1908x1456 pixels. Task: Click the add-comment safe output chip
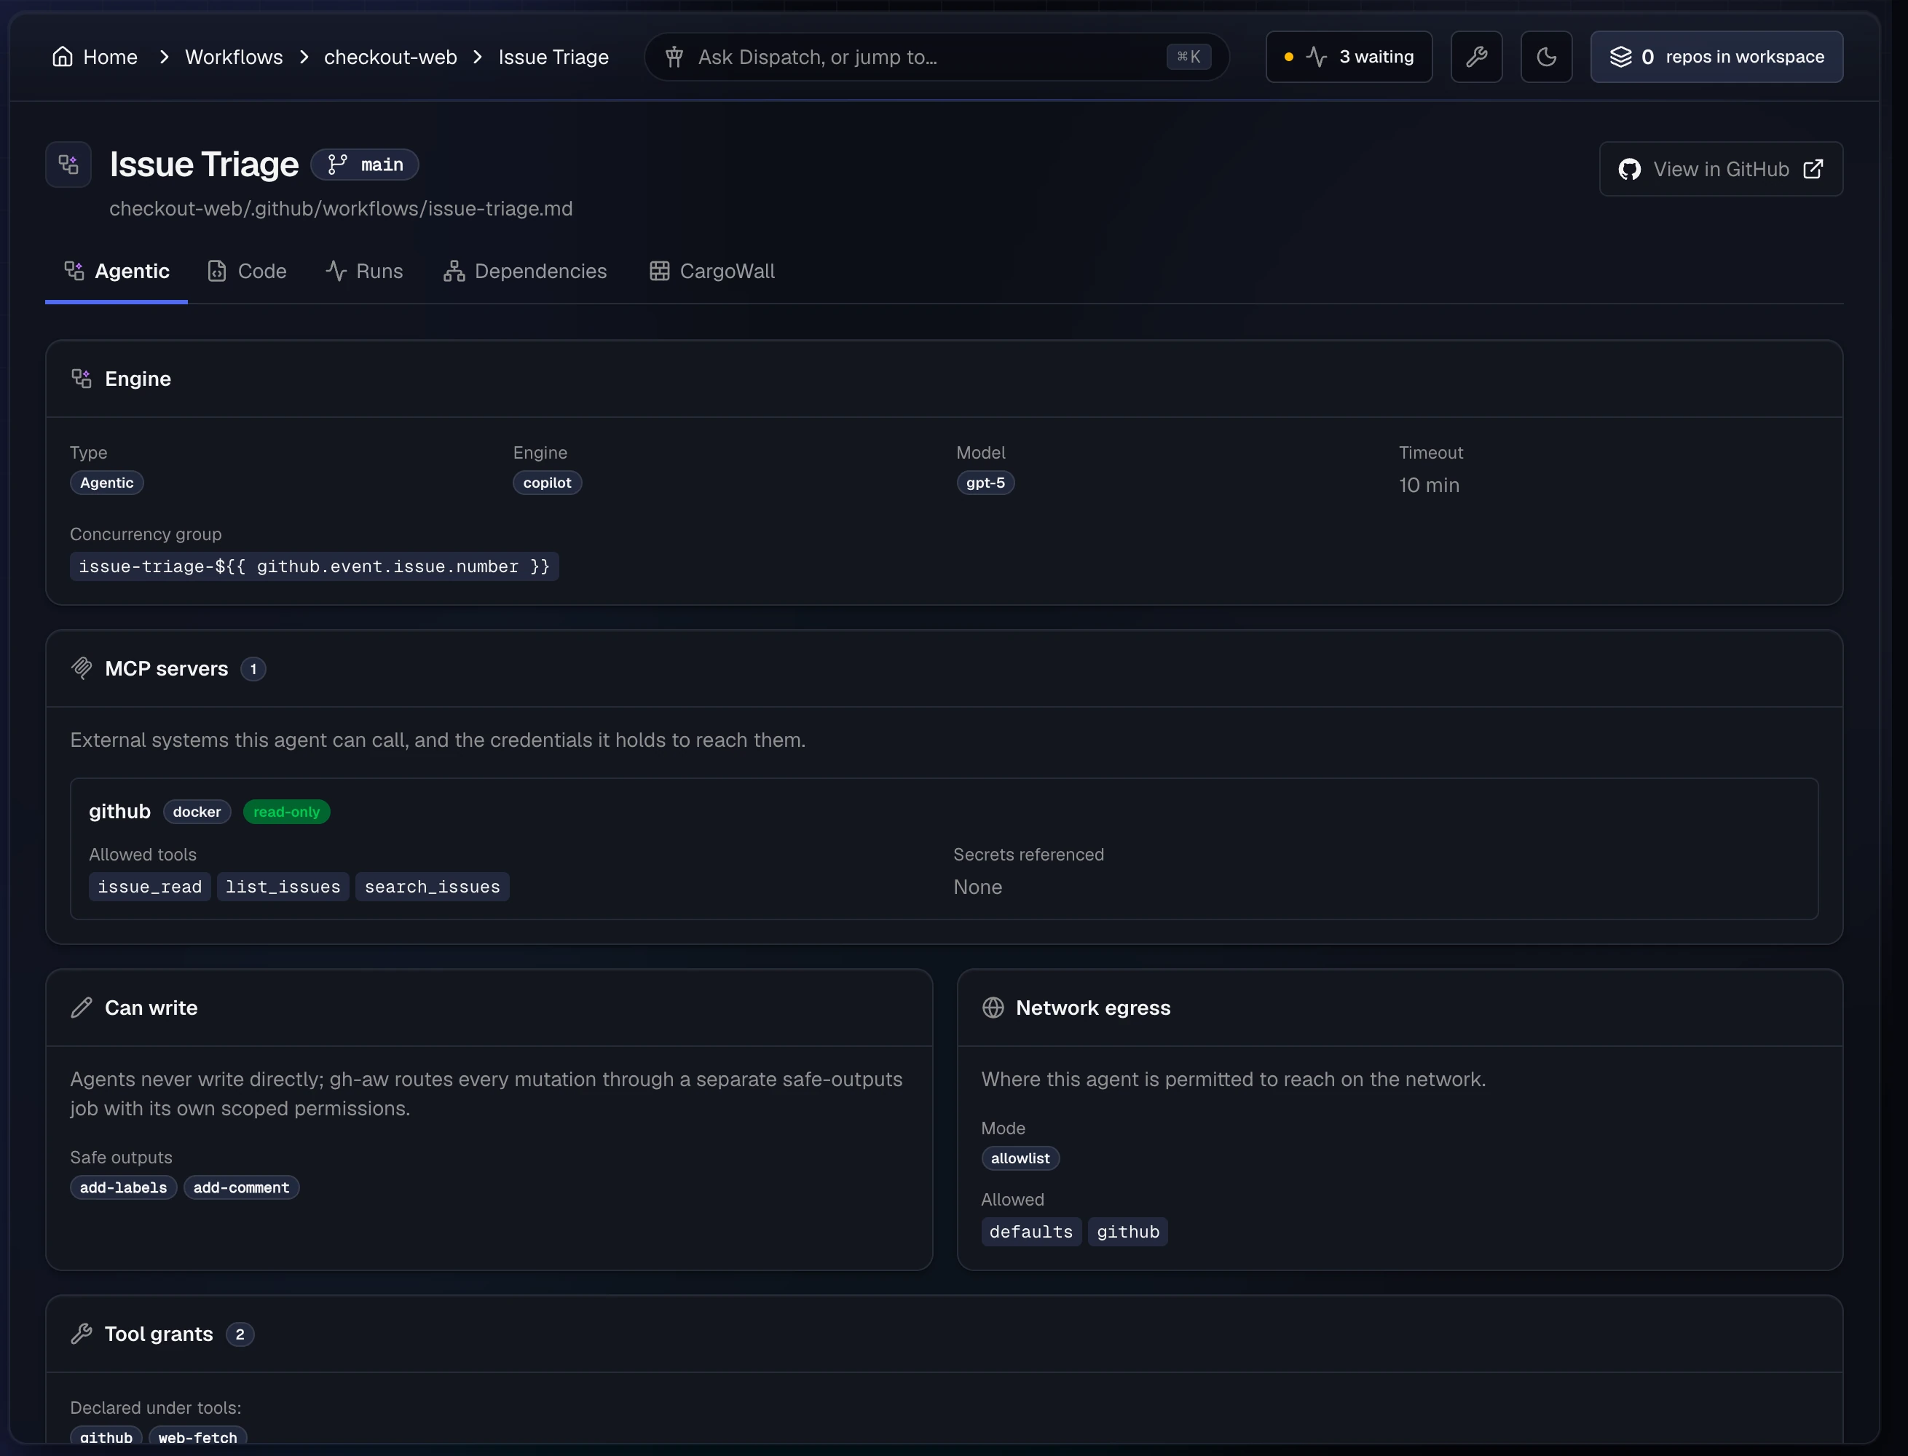(242, 1187)
